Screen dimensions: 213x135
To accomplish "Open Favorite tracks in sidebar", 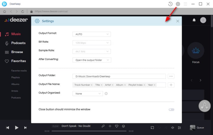I will click(19, 71).
